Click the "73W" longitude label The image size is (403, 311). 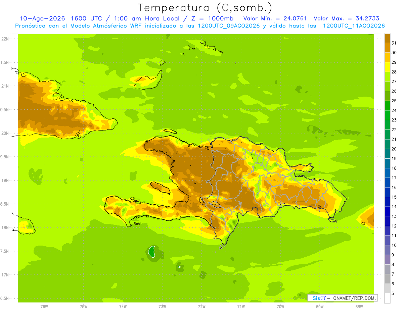162,307
